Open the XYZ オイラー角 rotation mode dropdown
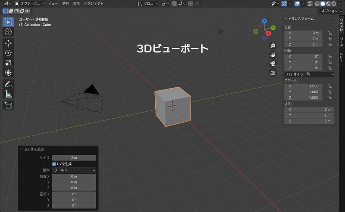The width and height of the screenshot is (345, 212). click(309, 74)
